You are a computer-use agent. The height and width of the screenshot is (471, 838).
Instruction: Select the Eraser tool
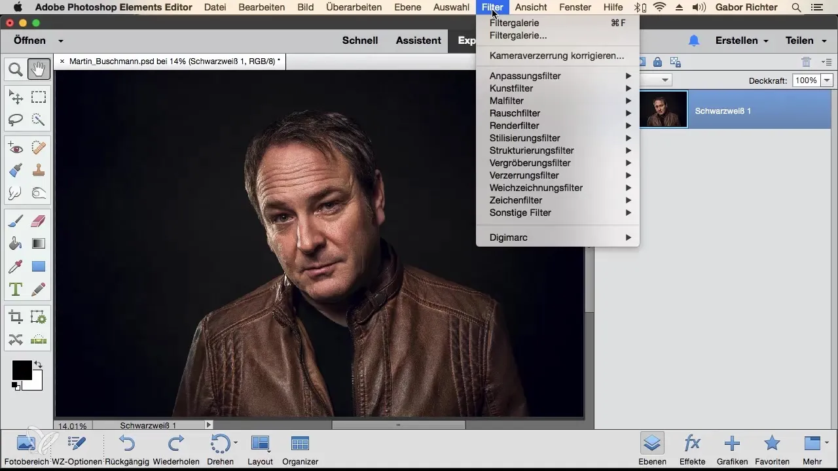tap(39, 222)
